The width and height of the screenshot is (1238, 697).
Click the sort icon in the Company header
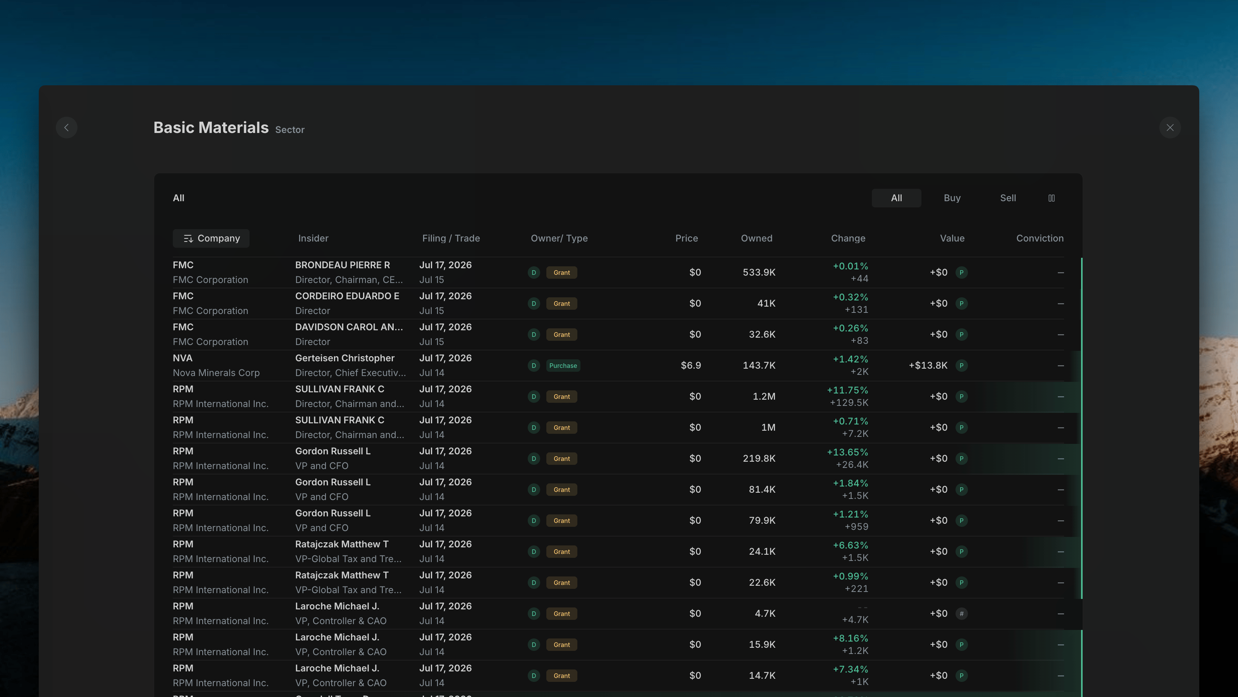pyautogui.click(x=188, y=238)
